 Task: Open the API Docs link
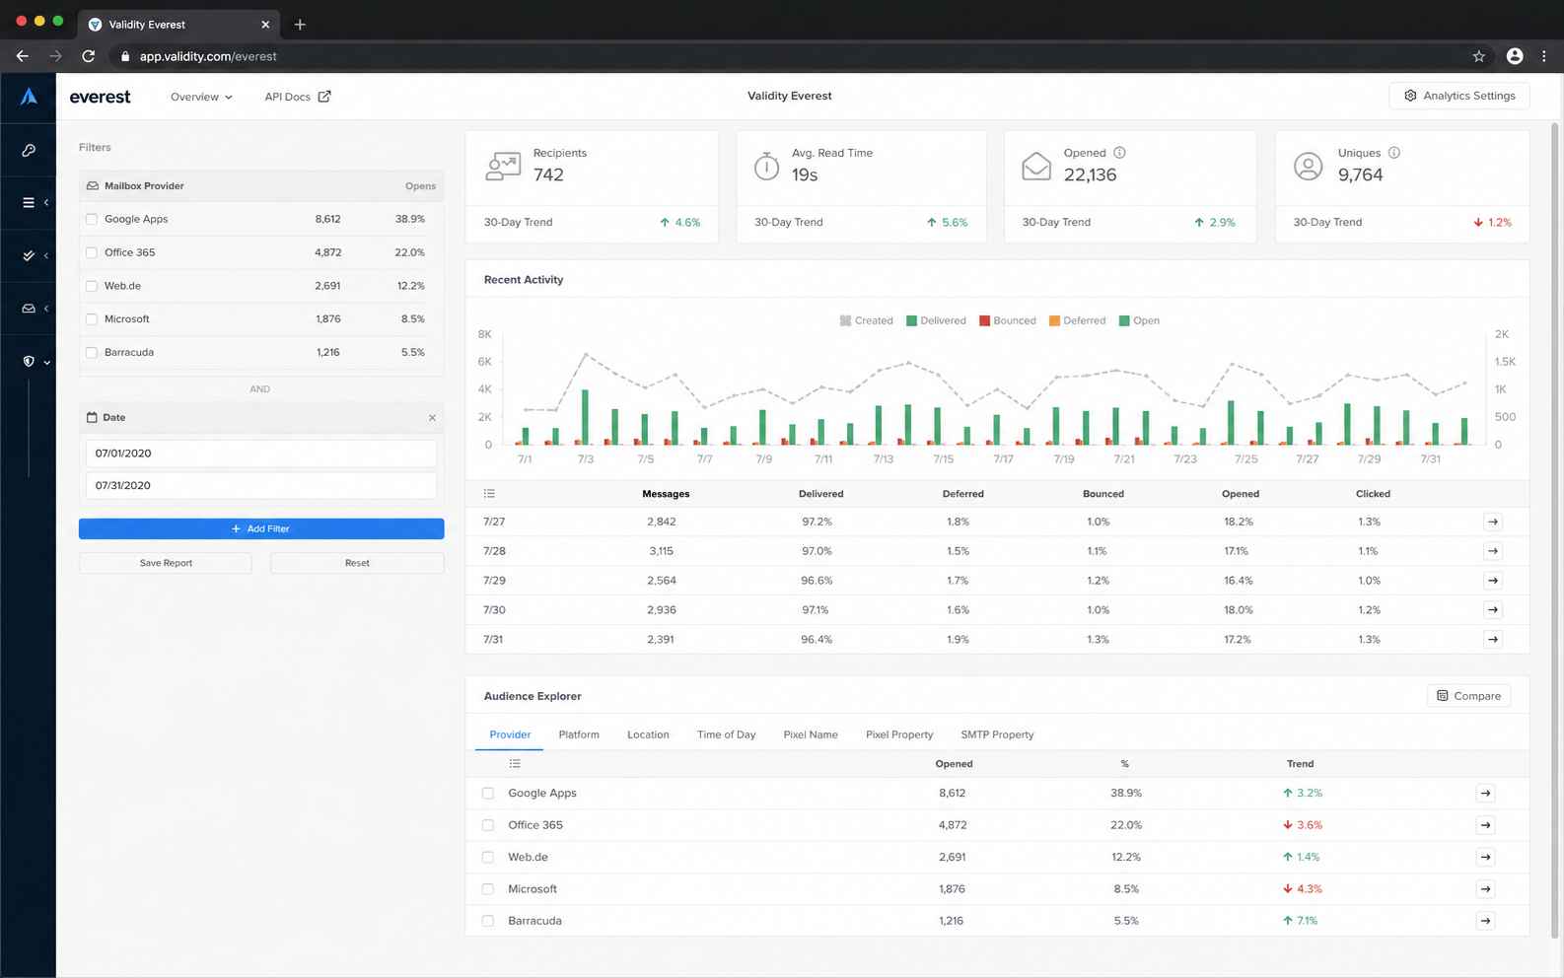298,97
